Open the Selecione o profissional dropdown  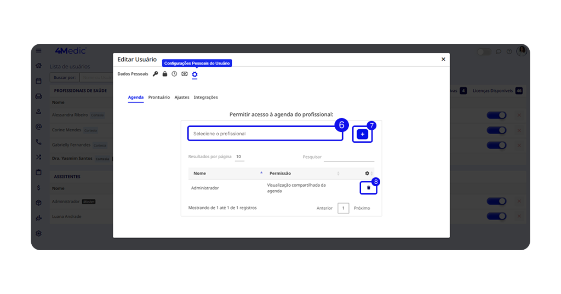265,134
